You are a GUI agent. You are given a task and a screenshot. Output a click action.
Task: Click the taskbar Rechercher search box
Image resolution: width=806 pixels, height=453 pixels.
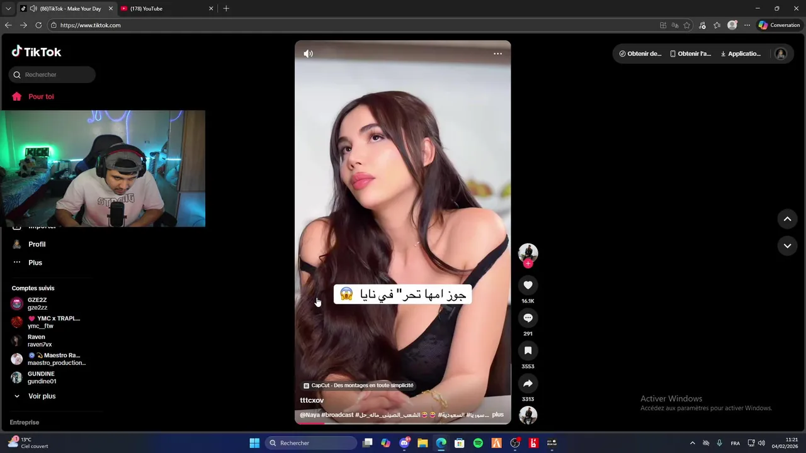tap(312, 444)
